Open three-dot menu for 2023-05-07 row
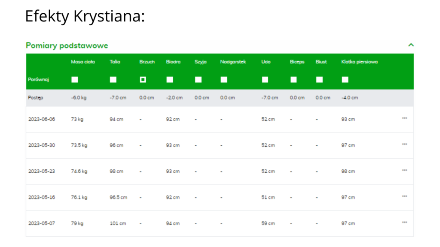The image size is (440, 247). click(x=404, y=223)
